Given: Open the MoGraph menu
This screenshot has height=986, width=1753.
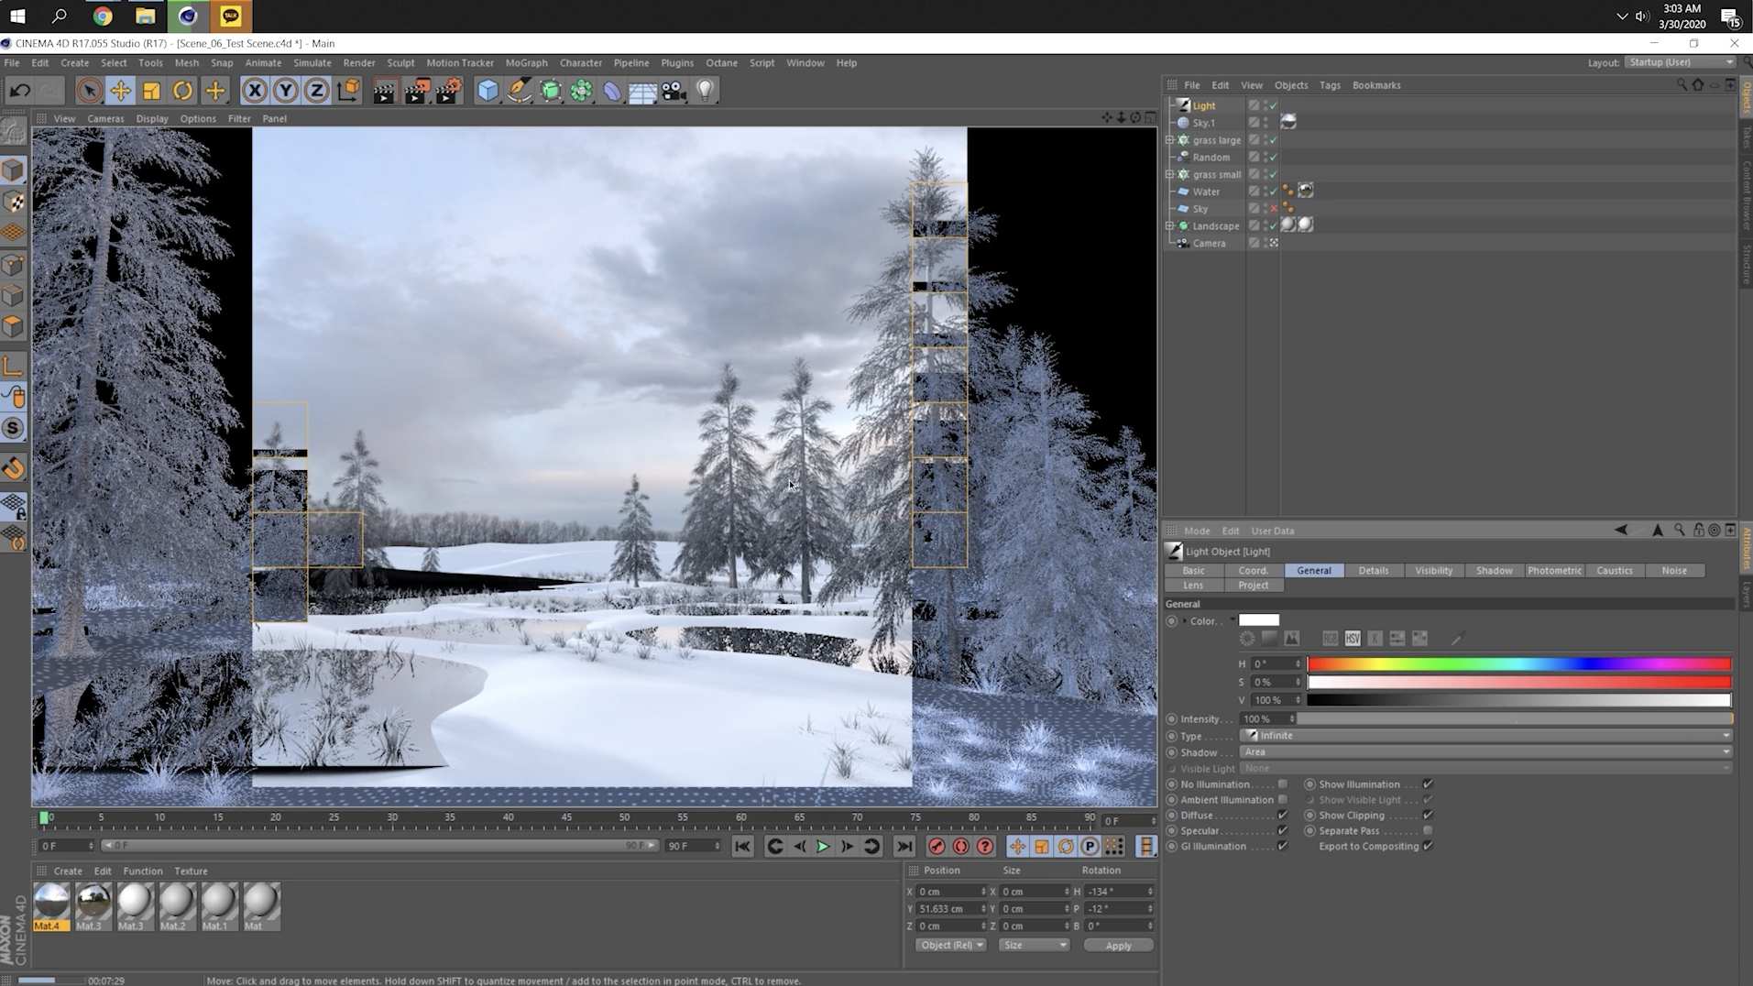Looking at the screenshot, I should pos(526,62).
